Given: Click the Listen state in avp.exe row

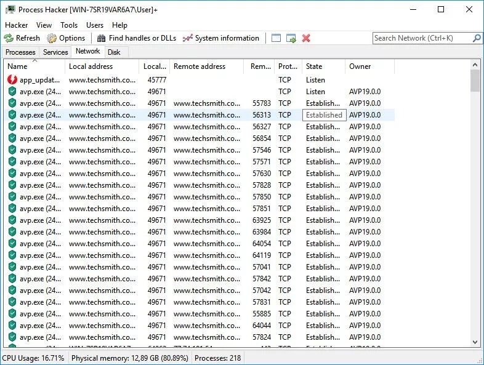Looking at the screenshot, I should click(315, 92).
